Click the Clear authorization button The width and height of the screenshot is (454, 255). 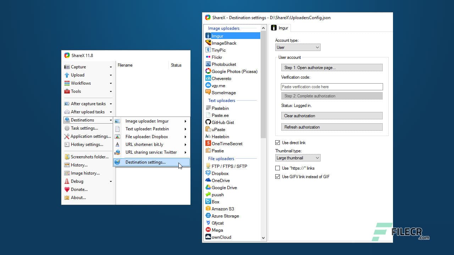tap(332, 115)
